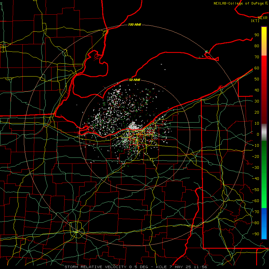Click the 20 value on the velocity scale
The width and height of the screenshot is (269, 269).
click(x=257, y=112)
